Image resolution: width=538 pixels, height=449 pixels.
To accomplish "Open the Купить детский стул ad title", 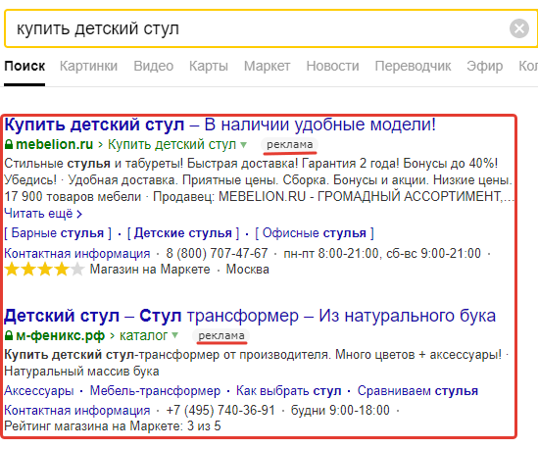I will click(220, 125).
